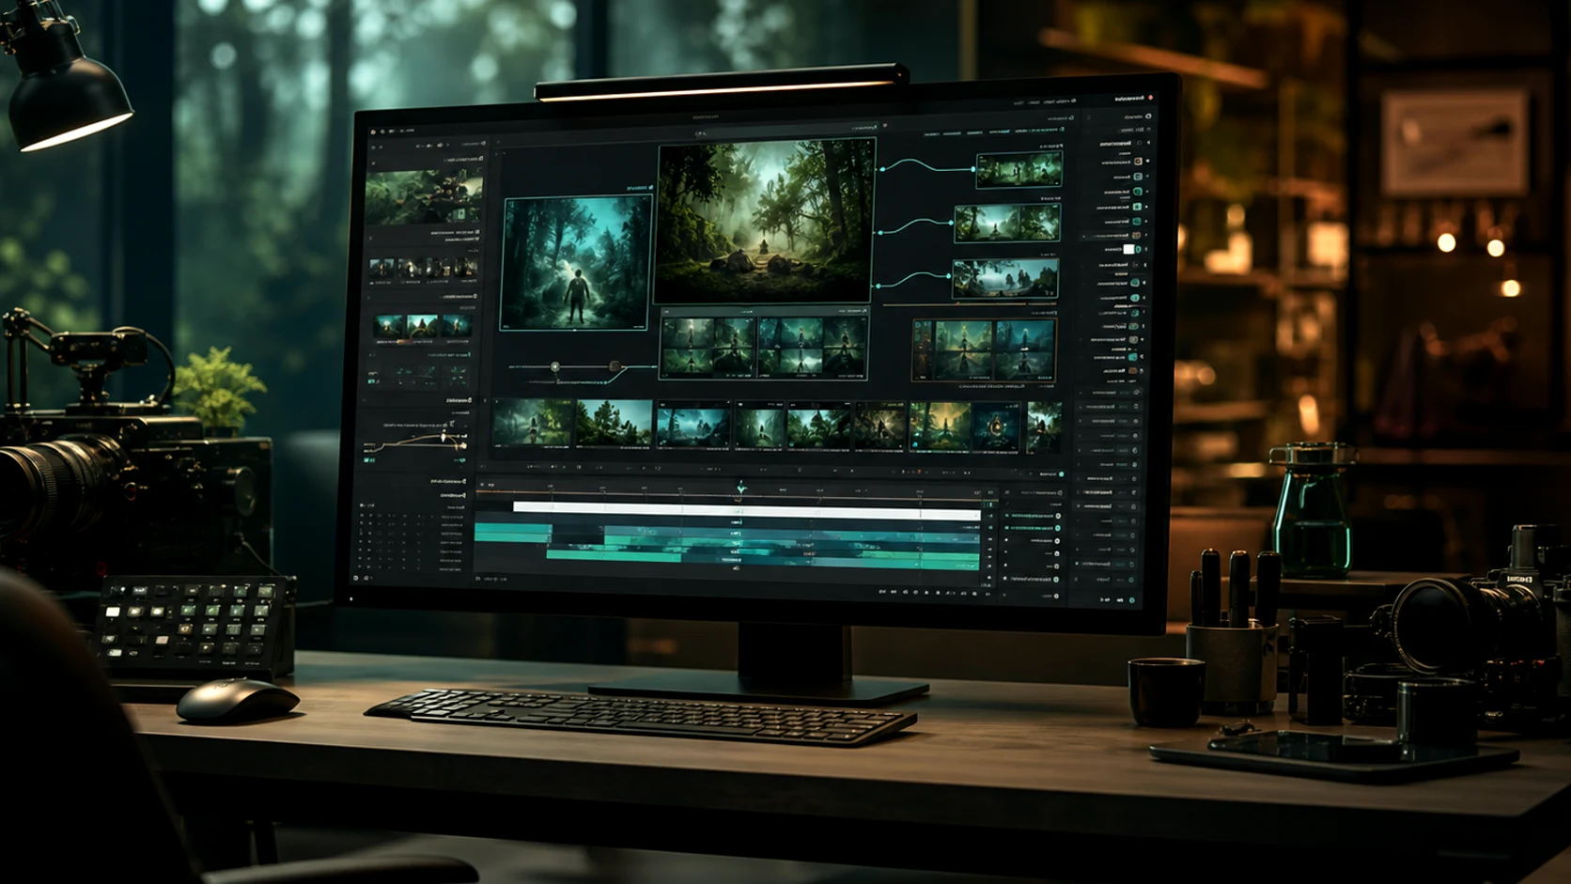Click the small icon beside the blue-forest viewer label

650,188
